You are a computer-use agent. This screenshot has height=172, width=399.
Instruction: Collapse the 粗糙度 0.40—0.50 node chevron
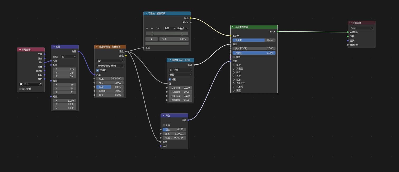(169, 60)
